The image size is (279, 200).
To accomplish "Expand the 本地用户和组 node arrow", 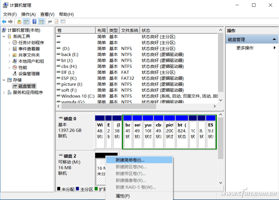I will pos(9,61).
